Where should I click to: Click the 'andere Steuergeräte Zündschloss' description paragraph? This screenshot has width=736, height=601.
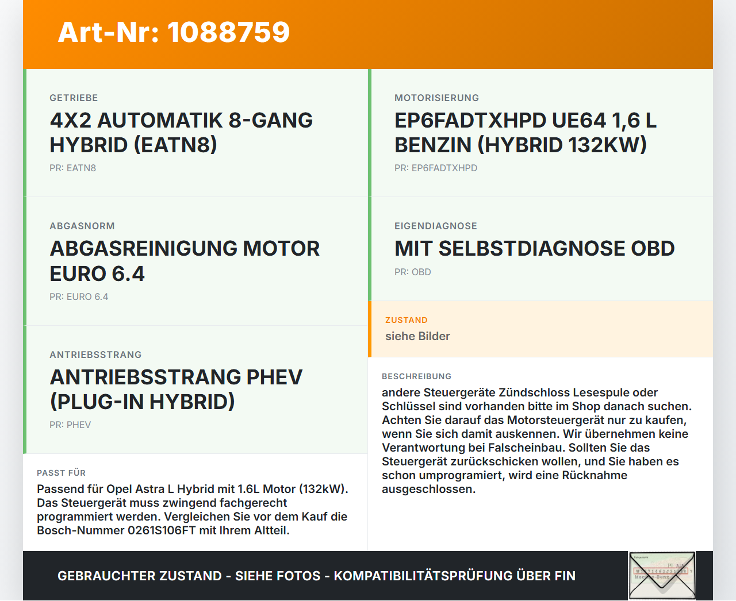coord(537,441)
